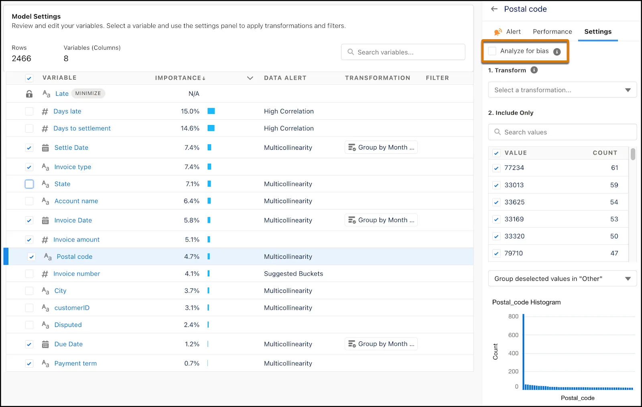Open the Payment term variable link
642x407 pixels.
coord(75,363)
